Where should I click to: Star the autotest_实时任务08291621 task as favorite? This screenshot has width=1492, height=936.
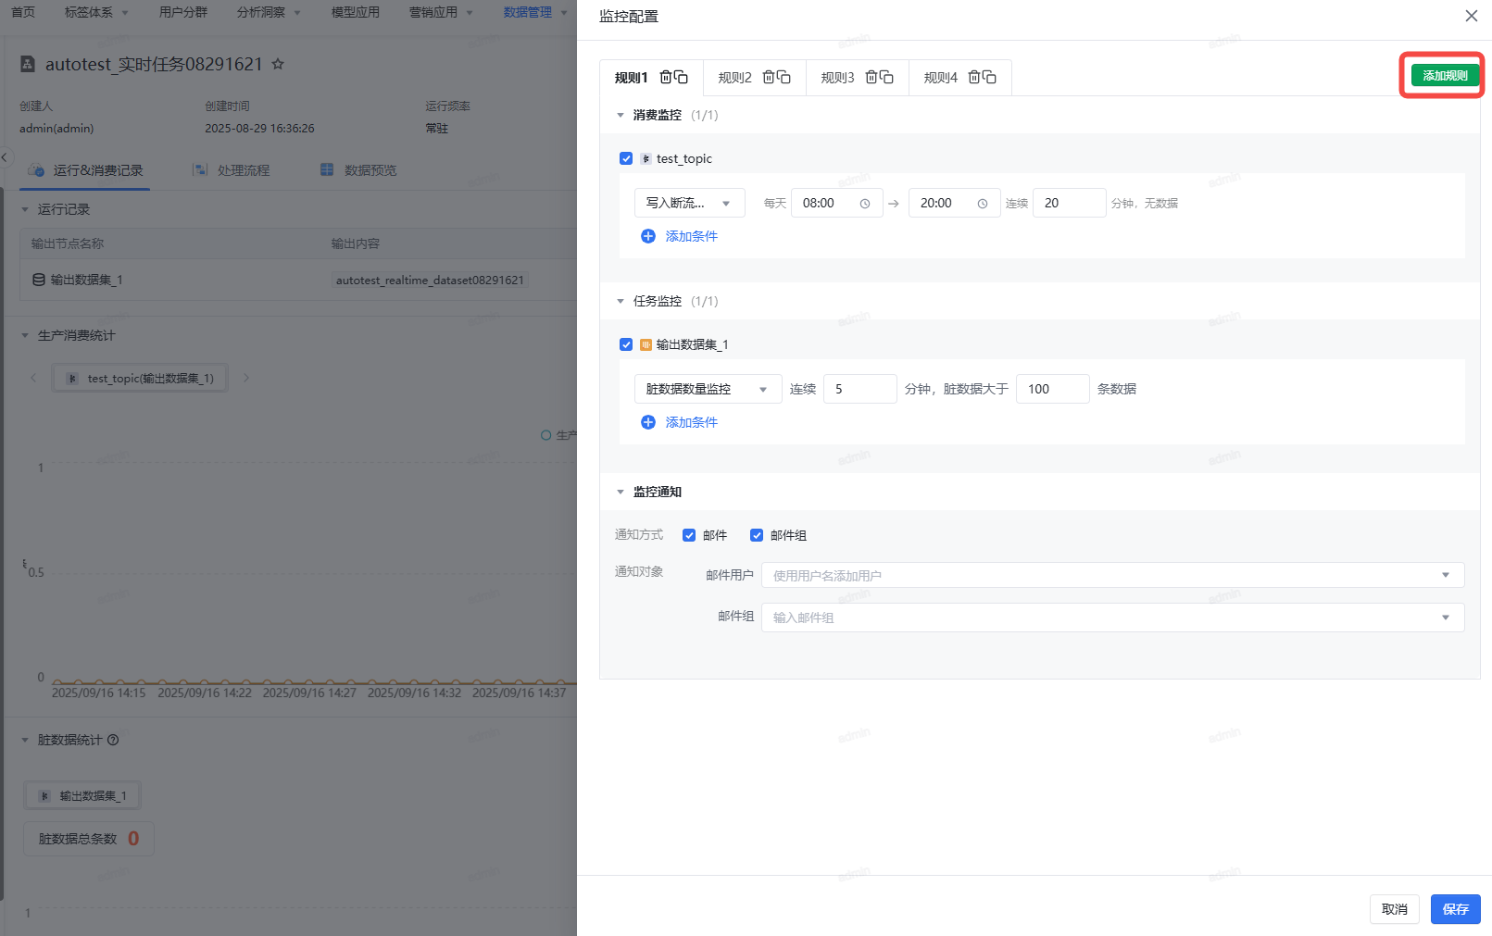(278, 64)
